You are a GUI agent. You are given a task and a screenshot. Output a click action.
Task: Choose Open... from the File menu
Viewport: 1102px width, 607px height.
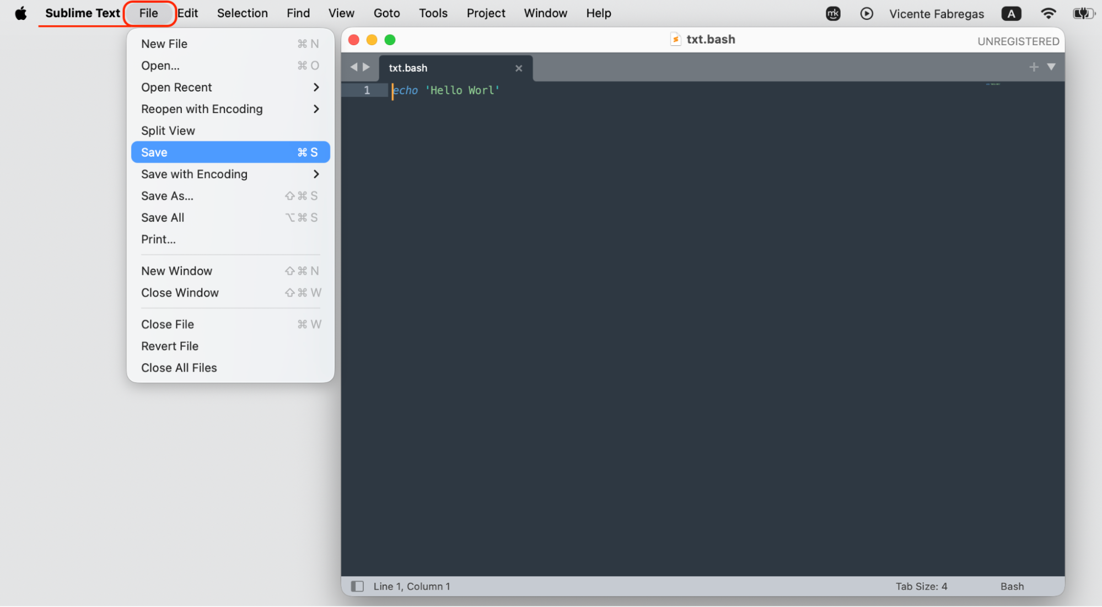(x=230, y=66)
